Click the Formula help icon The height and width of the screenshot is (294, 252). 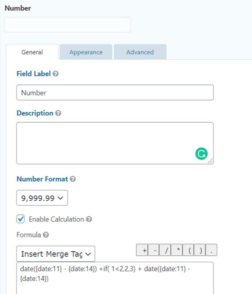pos(46,235)
